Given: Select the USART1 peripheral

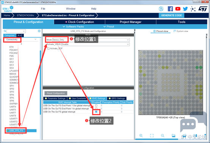Looking at the screenshot, I should click(13, 119).
